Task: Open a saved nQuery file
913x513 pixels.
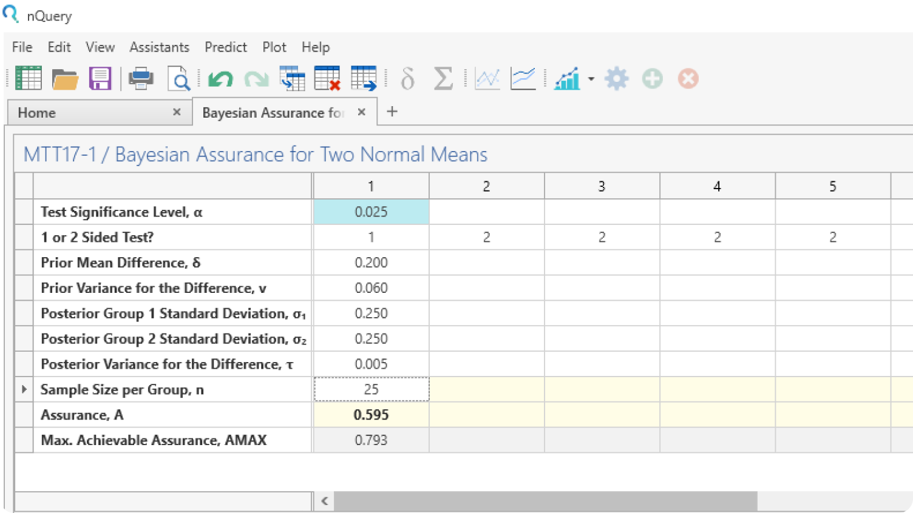Action: 65,78
